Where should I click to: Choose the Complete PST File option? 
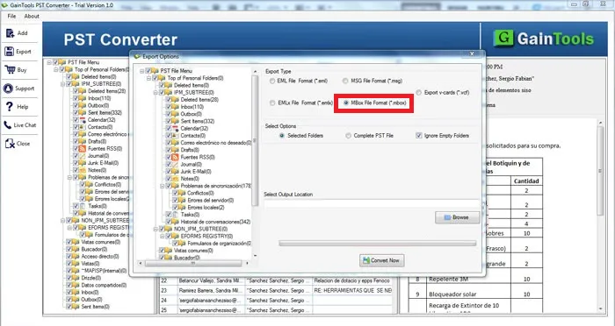pyautogui.click(x=348, y=136)
